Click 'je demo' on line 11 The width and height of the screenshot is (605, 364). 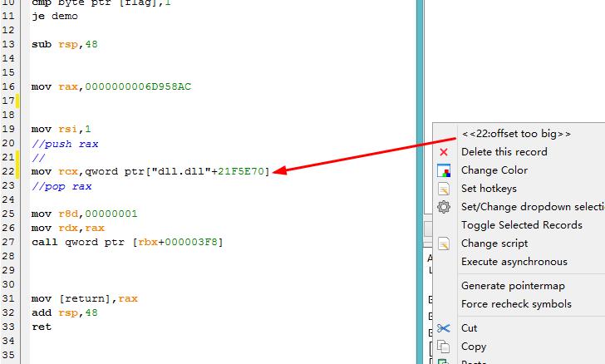(54, 17)
